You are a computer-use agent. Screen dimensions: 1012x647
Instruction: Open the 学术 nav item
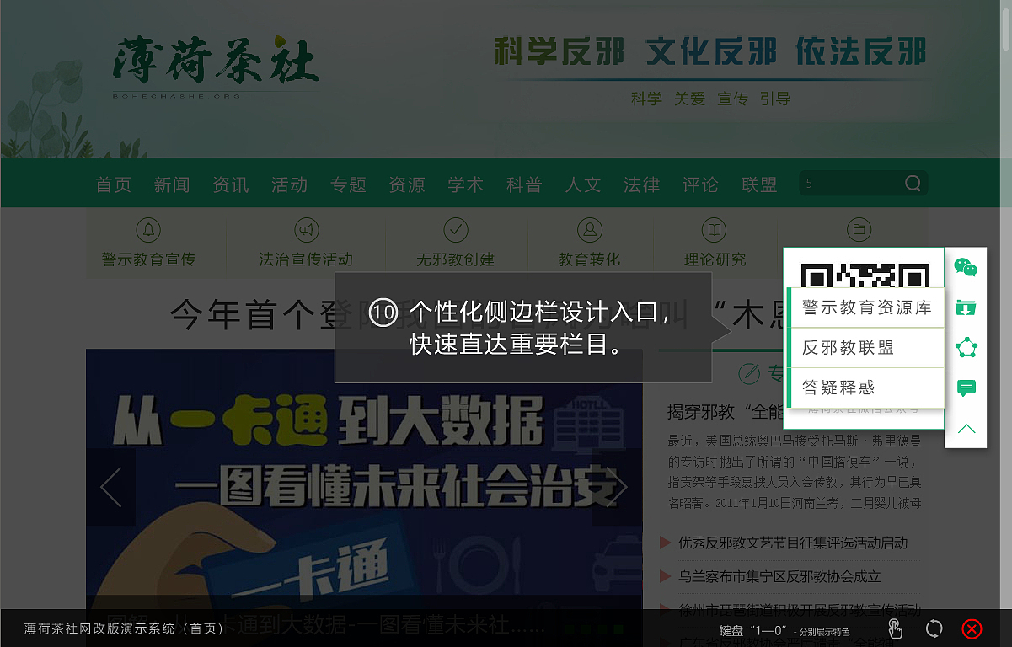(465, 184)
